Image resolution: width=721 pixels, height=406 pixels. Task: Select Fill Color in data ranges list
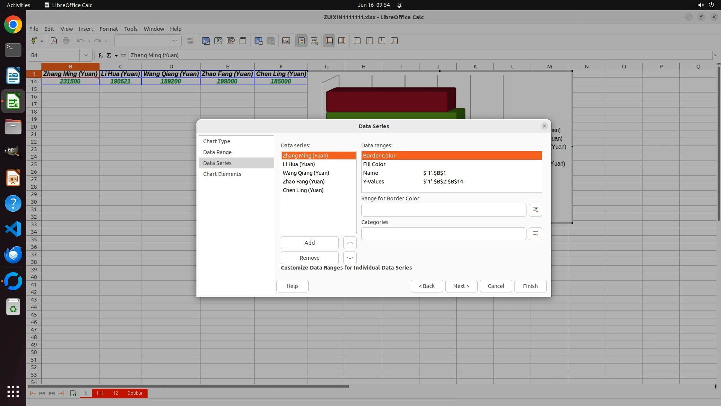(x=374, y=164)
